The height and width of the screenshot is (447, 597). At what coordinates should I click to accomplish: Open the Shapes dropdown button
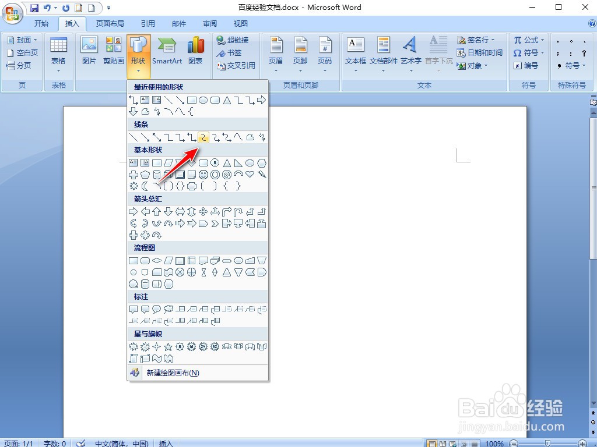tap(139, 55)
